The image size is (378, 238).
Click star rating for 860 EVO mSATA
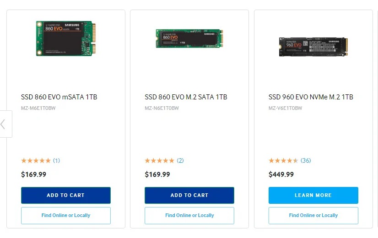point(36,160)
